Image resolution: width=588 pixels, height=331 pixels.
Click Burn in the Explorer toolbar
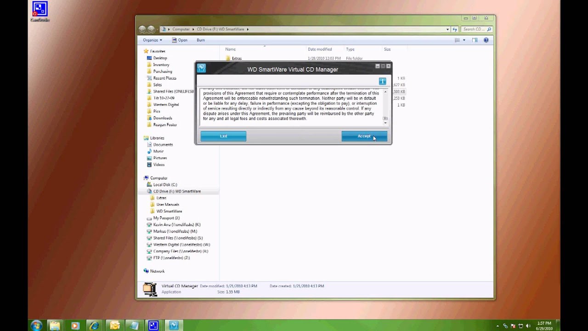click(x=201, y=40)
